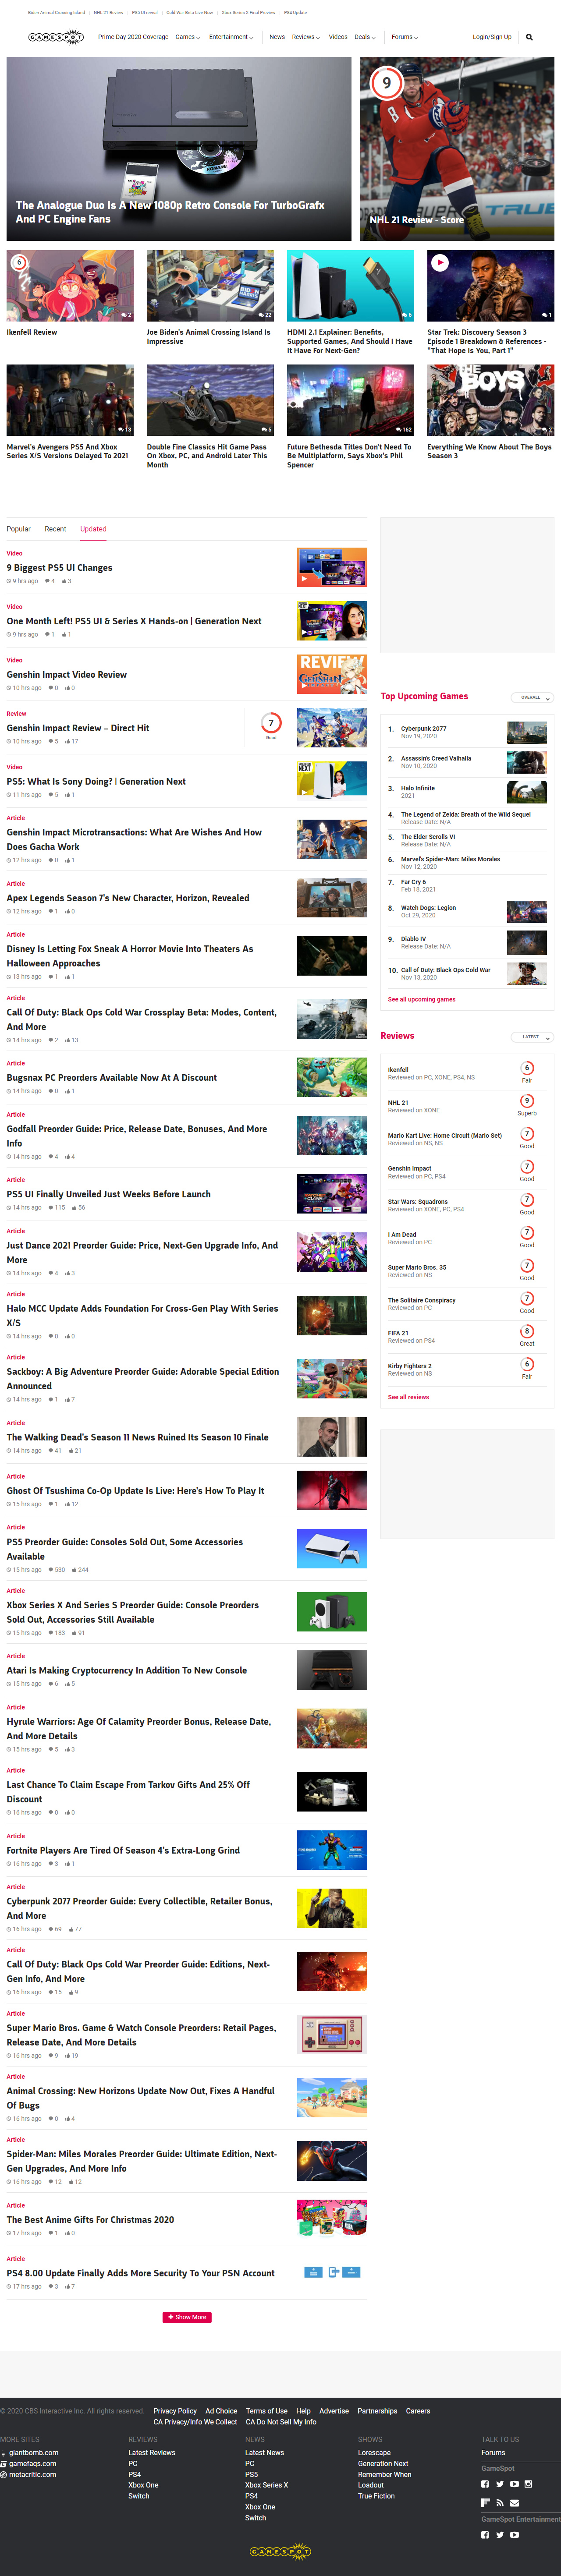Expand the Deals dropdown in navbar
561x2576 pixels.
(365, 37)
